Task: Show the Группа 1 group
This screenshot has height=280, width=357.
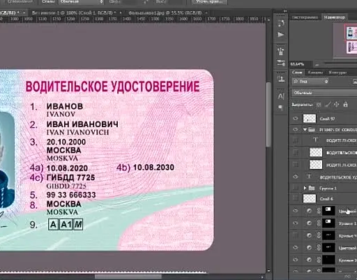Action: (x=296, y=187)
